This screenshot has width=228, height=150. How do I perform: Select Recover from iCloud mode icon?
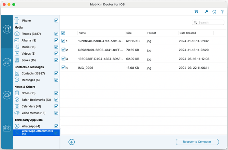[7, 95]
